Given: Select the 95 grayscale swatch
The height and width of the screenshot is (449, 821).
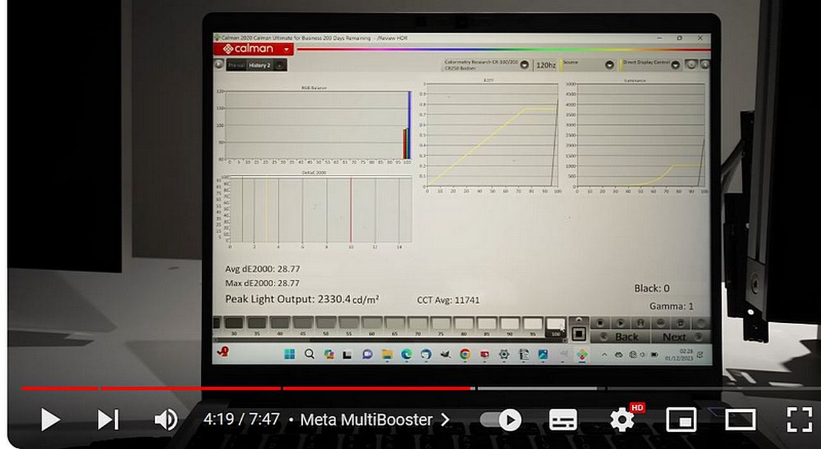Looking at the screenshot, I should coord(532,323).
